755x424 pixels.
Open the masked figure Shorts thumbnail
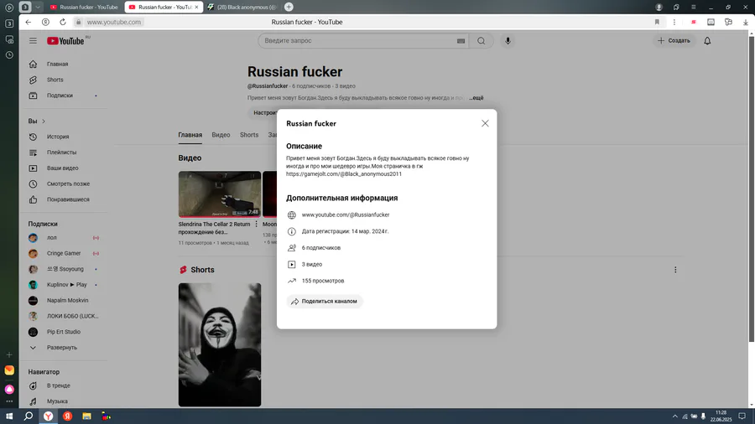[x=220, y=344]
